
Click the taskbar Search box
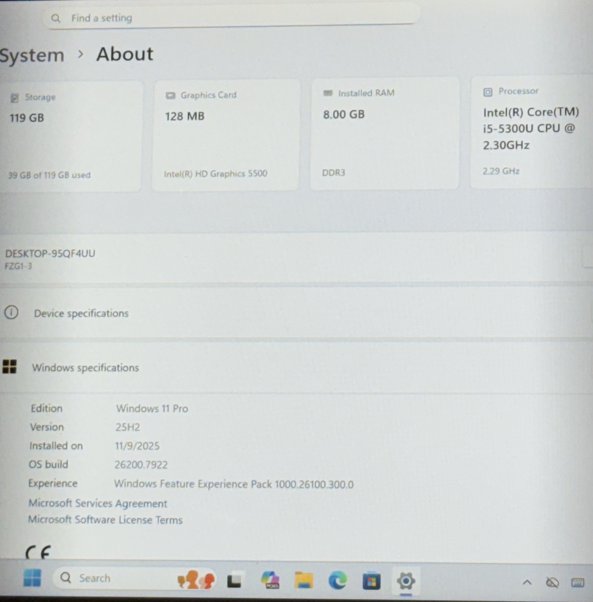point(134,578)
